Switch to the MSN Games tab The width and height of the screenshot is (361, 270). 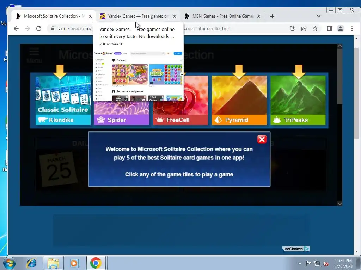click(x=222, y=16)
